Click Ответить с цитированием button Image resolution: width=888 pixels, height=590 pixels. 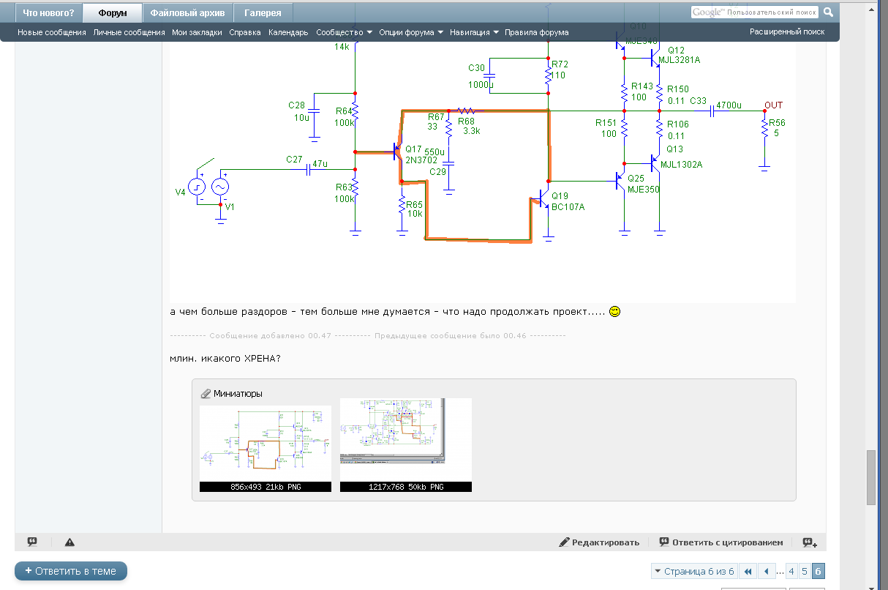tap(720, 542)
